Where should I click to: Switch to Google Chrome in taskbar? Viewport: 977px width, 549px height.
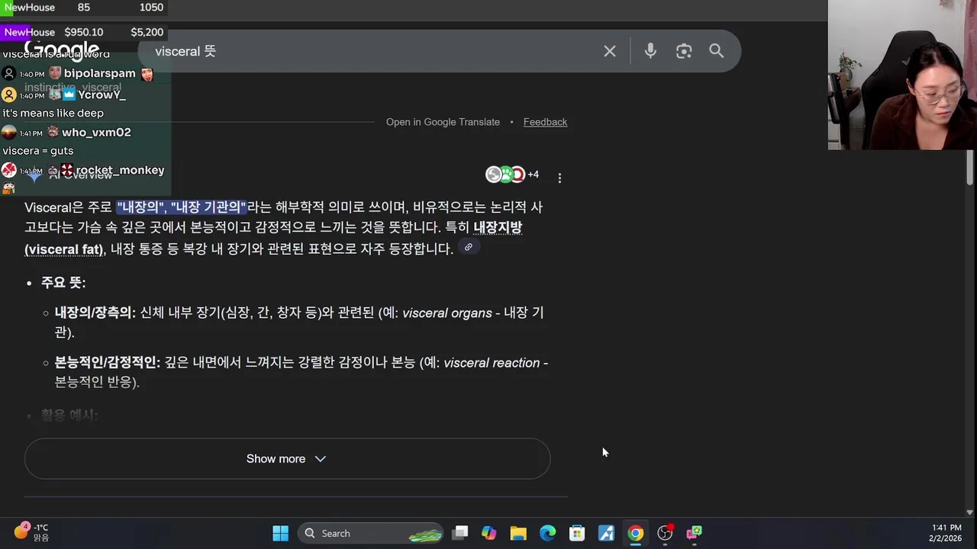[x=635, y=533]
